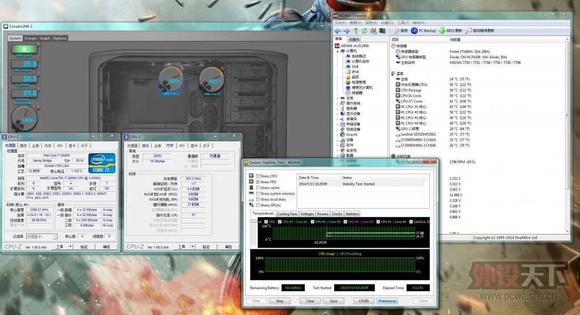
Task: Click 验证 button in the left CPU-Z window
Action: click(x=84, y=247)
